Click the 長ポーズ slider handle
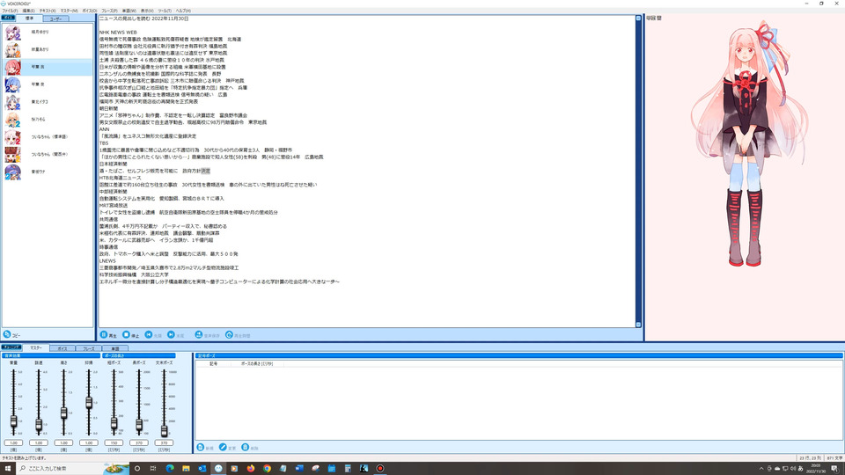Screen dimensions: 845x475 [139, 425]
